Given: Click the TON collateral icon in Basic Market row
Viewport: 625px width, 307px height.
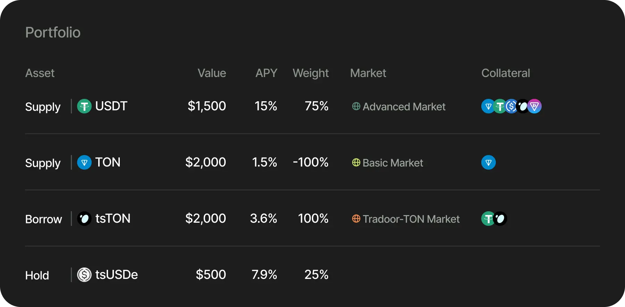Looking at the screenshot, I should click(x=488, y=162).
